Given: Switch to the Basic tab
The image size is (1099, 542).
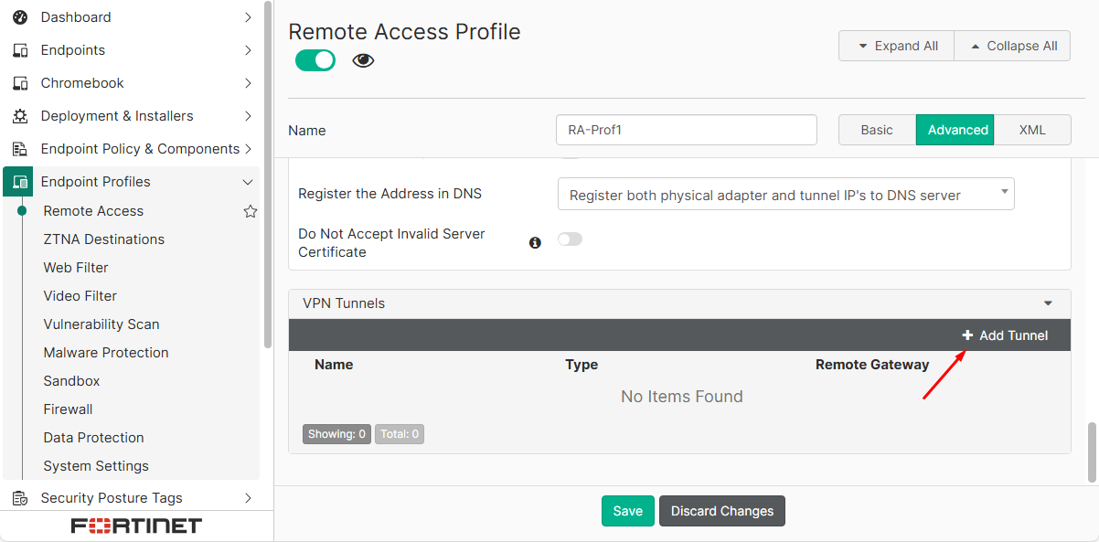Looking at the screenshot, I should pos(876,130).
